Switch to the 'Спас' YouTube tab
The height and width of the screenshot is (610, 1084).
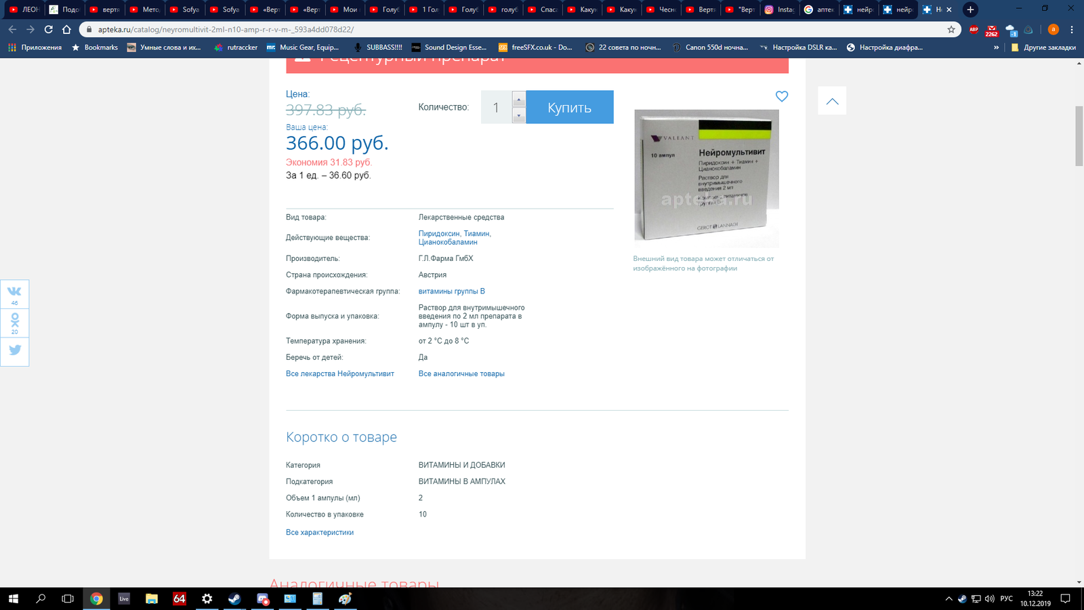tap(542, 9)
